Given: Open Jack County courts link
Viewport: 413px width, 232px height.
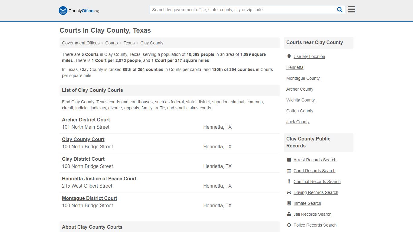Looking at the screenshot, I should pyautogui.click(x=298, y=122).
